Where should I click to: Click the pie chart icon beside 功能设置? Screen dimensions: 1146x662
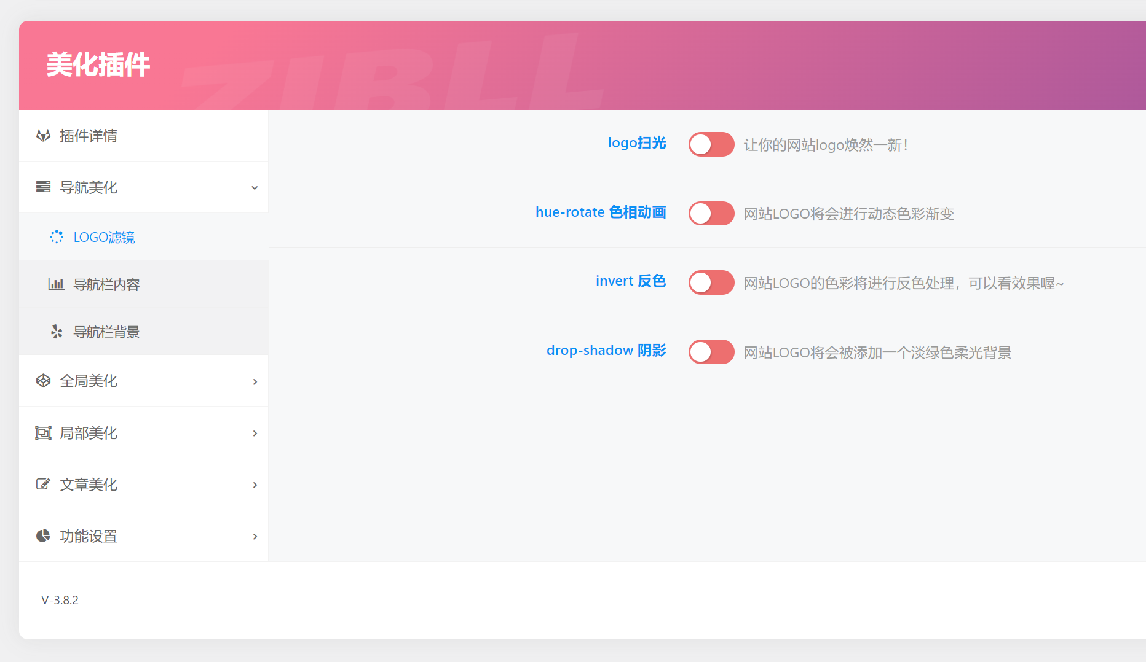[43, 536]
